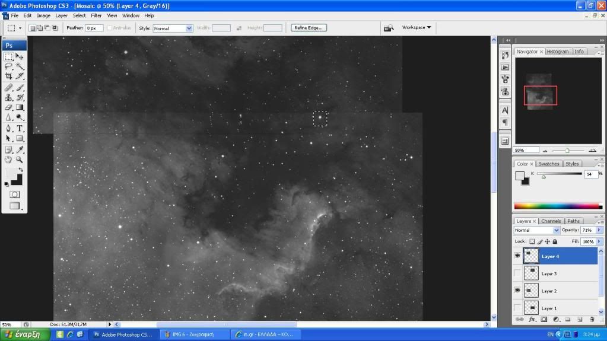Open the Filter menu
The height and width of the screenshot is (341, 607).
point(96,15)
